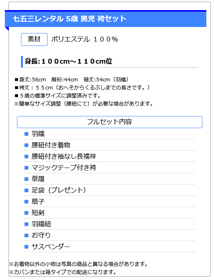The width and height of the screenshot is (214, 280).
Task: Click the blue bullet beside マジックテープ付き袴
Action: [27, 168]
